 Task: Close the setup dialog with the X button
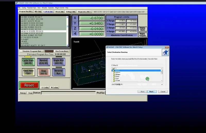(x=167, y=47)
